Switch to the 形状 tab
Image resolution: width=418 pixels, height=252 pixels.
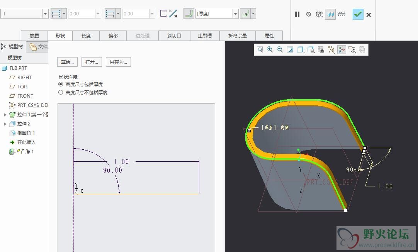tap(60, 36)
